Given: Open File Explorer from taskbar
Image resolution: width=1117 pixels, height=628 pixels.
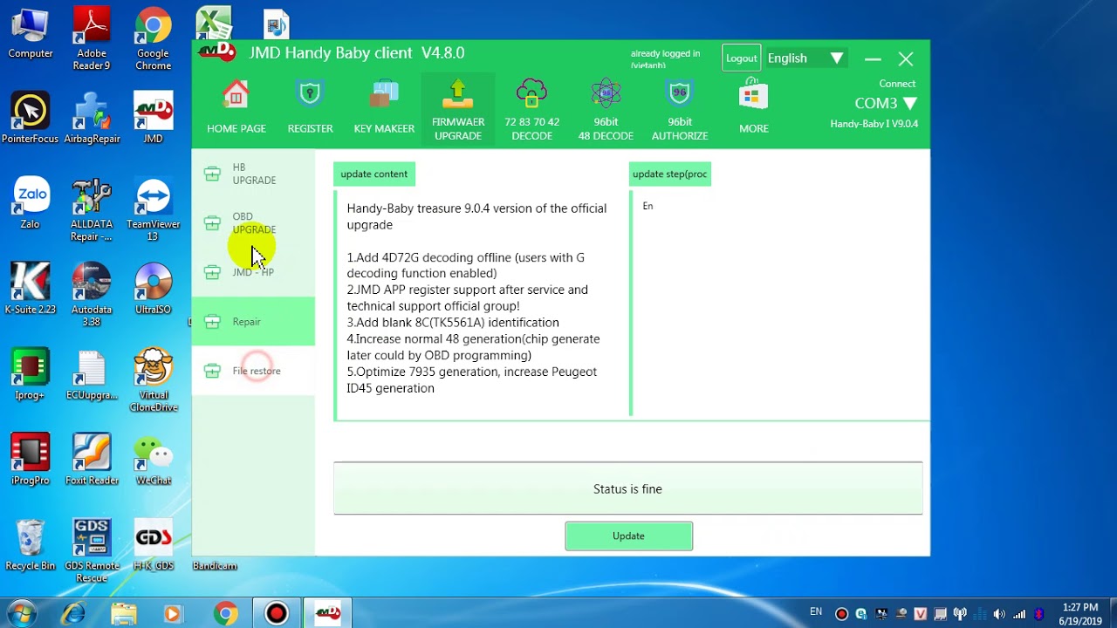Looking at the screenshot, I should 124,613.
